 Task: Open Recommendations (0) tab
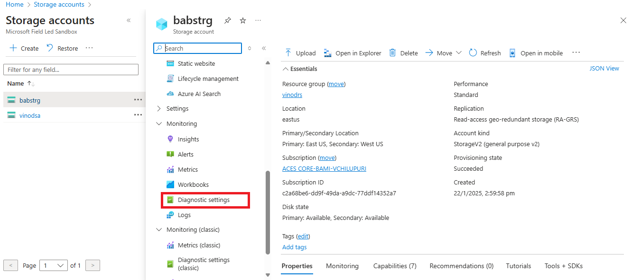click(x=462, y=266)
